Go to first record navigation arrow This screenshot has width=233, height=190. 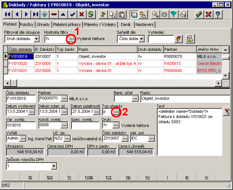8,14
